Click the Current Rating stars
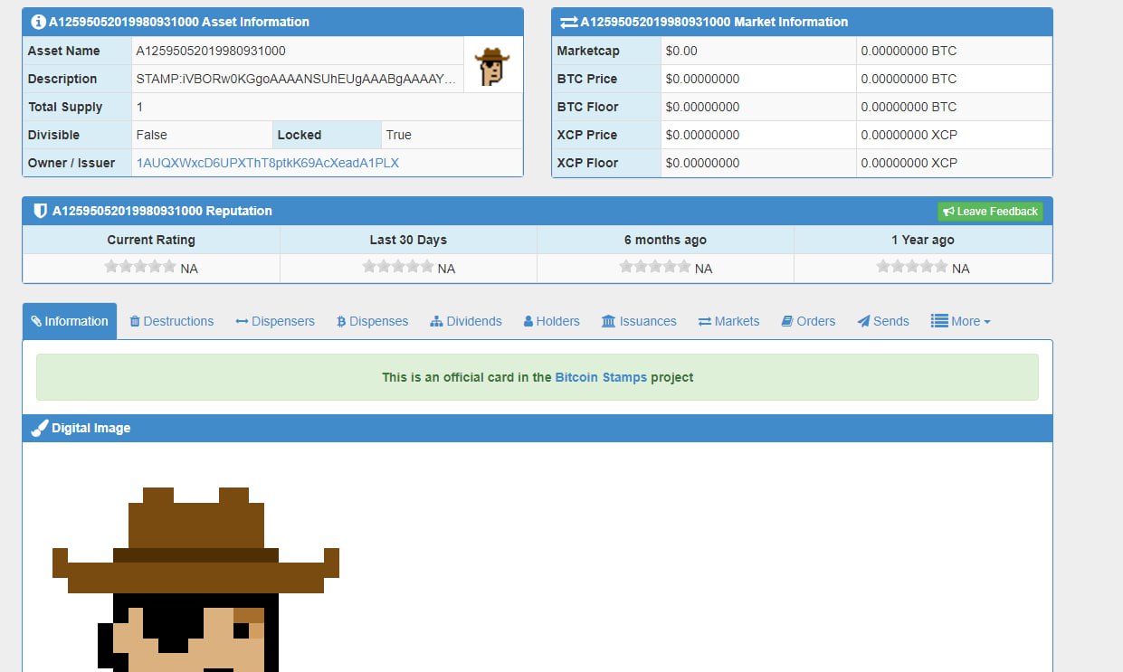 tap(140, 266)
